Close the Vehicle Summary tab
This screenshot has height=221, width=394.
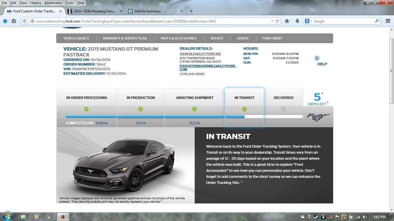coord(182,11)
